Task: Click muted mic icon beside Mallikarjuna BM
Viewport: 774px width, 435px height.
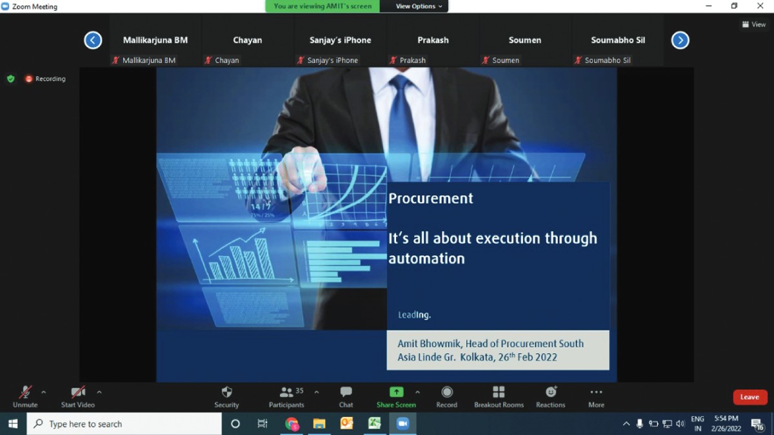Action: coord(116,60)
